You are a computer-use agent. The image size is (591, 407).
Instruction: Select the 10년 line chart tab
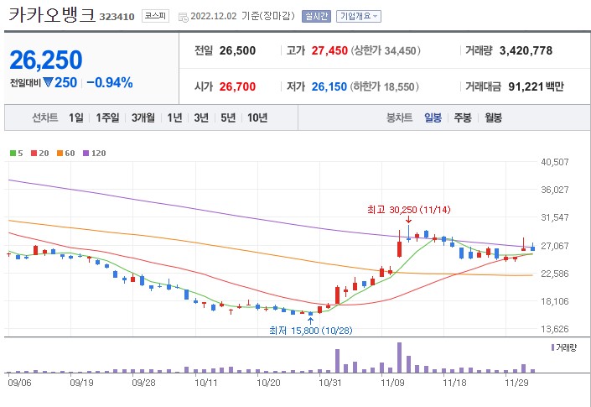pyautogui.click(x=257, y=117)
